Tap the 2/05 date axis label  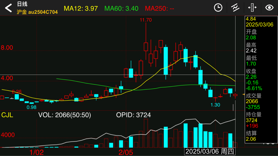126,152
